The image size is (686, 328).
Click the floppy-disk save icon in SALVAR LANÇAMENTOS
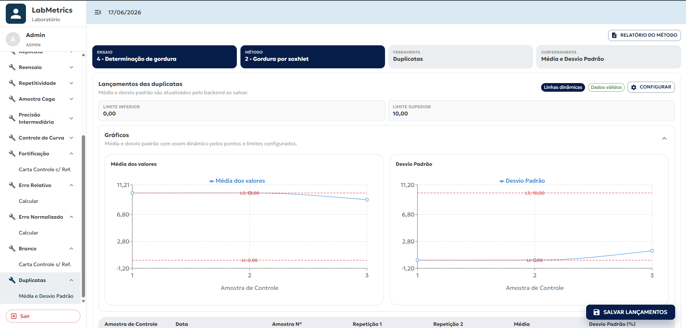[597, 312]
